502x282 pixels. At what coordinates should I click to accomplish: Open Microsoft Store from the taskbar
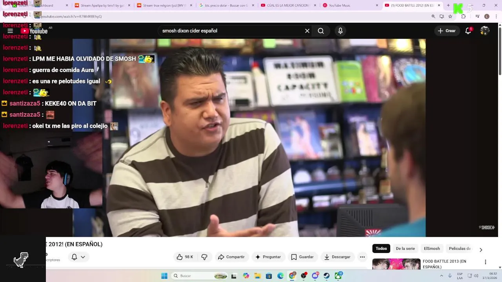(269, 276)
